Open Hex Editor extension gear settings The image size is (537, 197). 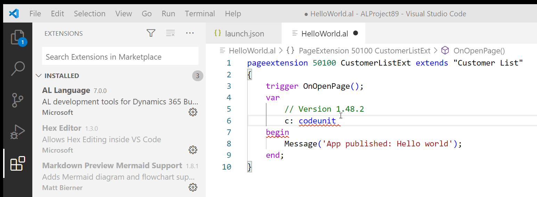pos(193,150)
